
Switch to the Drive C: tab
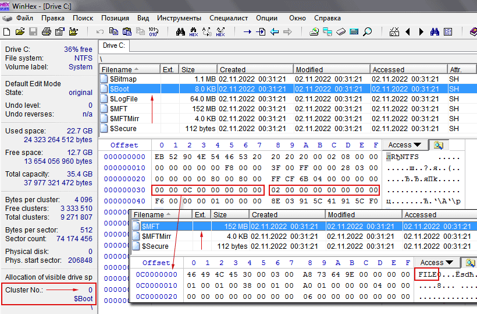click(114, 45)
